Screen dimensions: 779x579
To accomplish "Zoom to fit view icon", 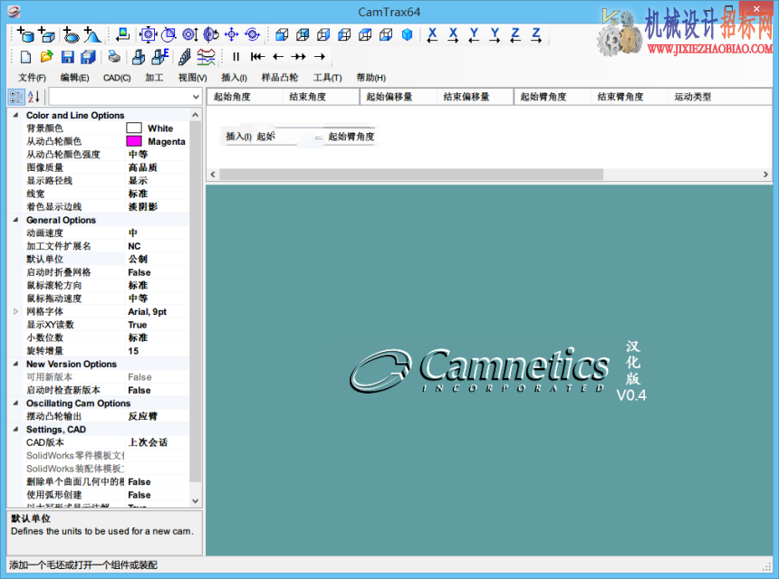I will click(148, 34).
